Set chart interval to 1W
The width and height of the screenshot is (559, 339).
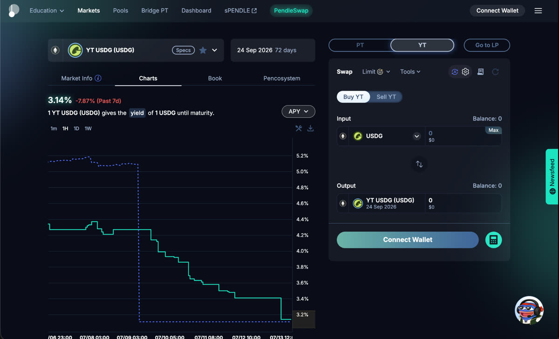[88, 129]
